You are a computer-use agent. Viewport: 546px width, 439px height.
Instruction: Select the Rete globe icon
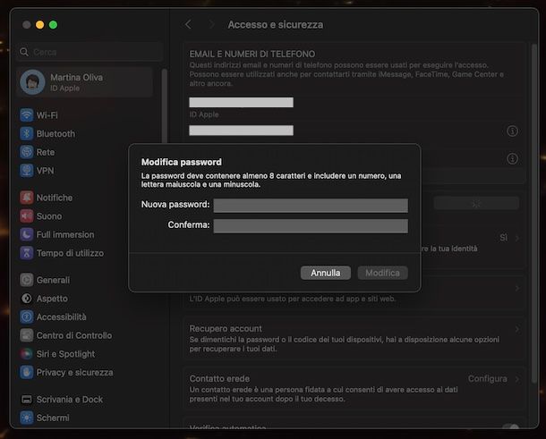27,152
